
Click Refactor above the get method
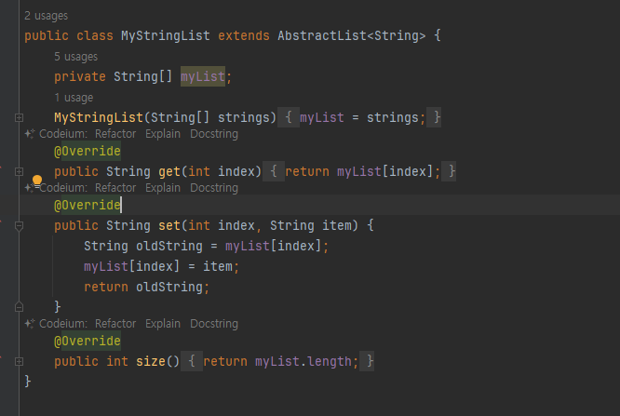115,134
